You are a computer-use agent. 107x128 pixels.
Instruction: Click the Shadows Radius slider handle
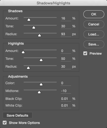(x=39, y=35)
